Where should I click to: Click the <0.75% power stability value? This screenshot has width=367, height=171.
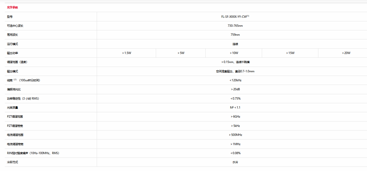(x=235, y=98)
